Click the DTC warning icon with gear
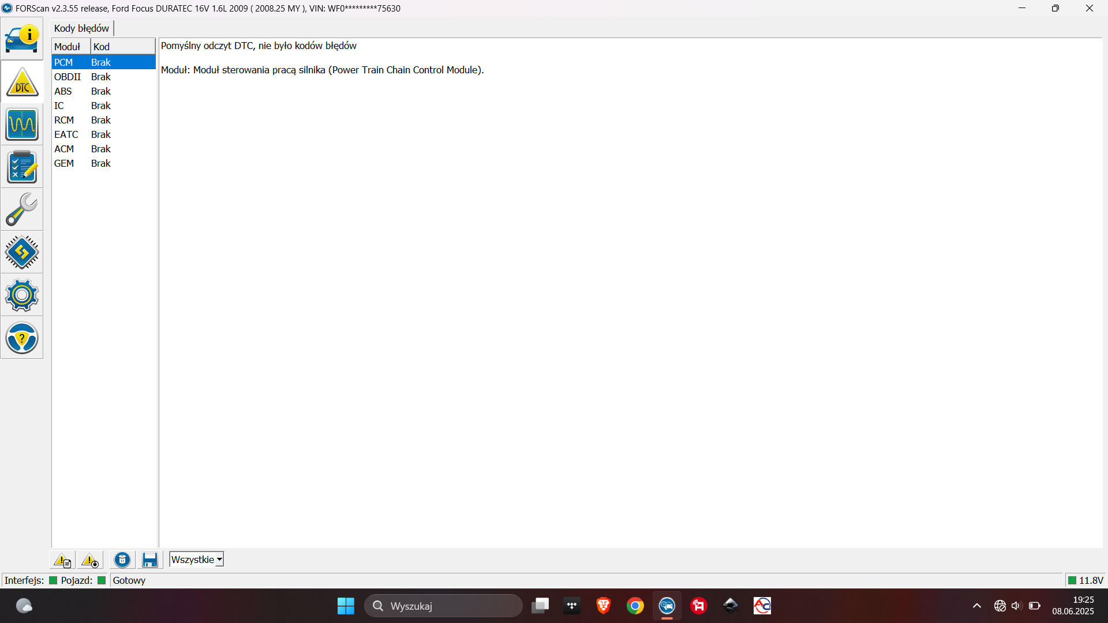1108x623 pixels. point(90,560)
